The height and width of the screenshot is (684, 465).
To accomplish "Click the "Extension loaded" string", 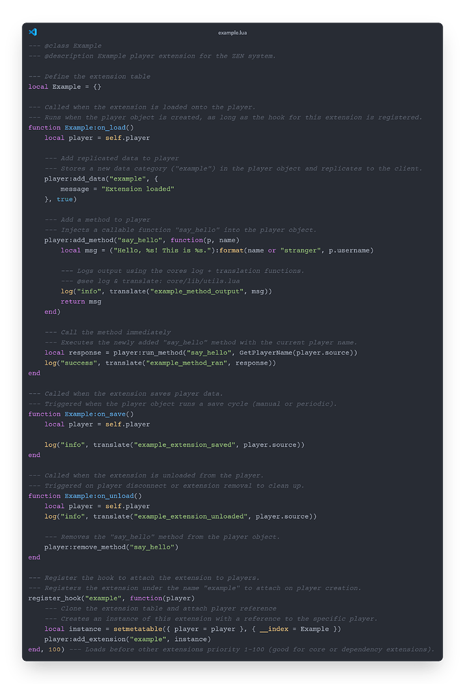I will (137, 189).
